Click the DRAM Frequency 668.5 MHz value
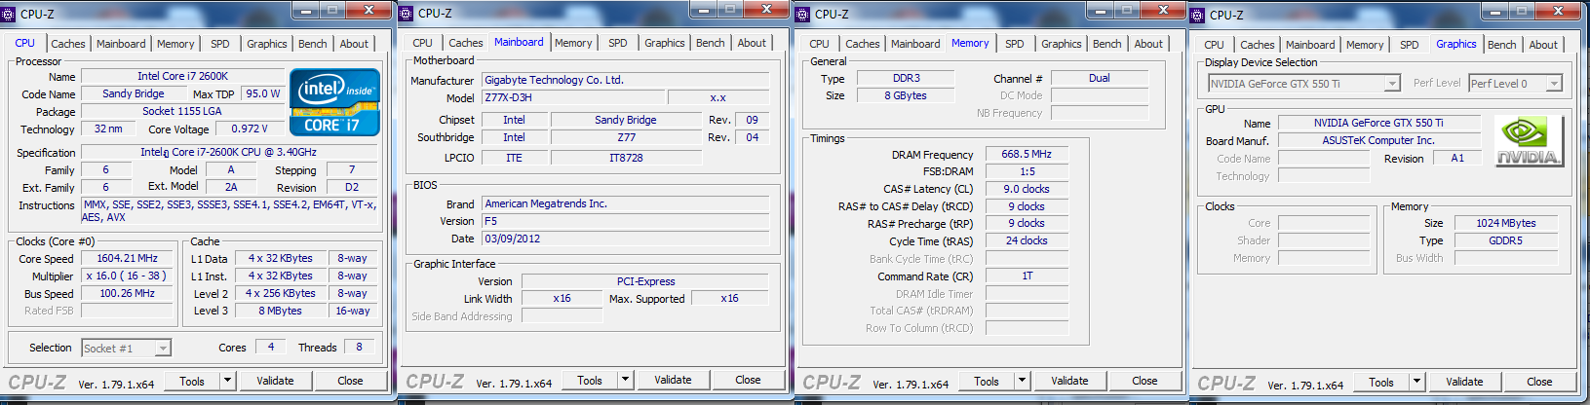Viewport: 1590px width, 405px height. coord(1027,155)
